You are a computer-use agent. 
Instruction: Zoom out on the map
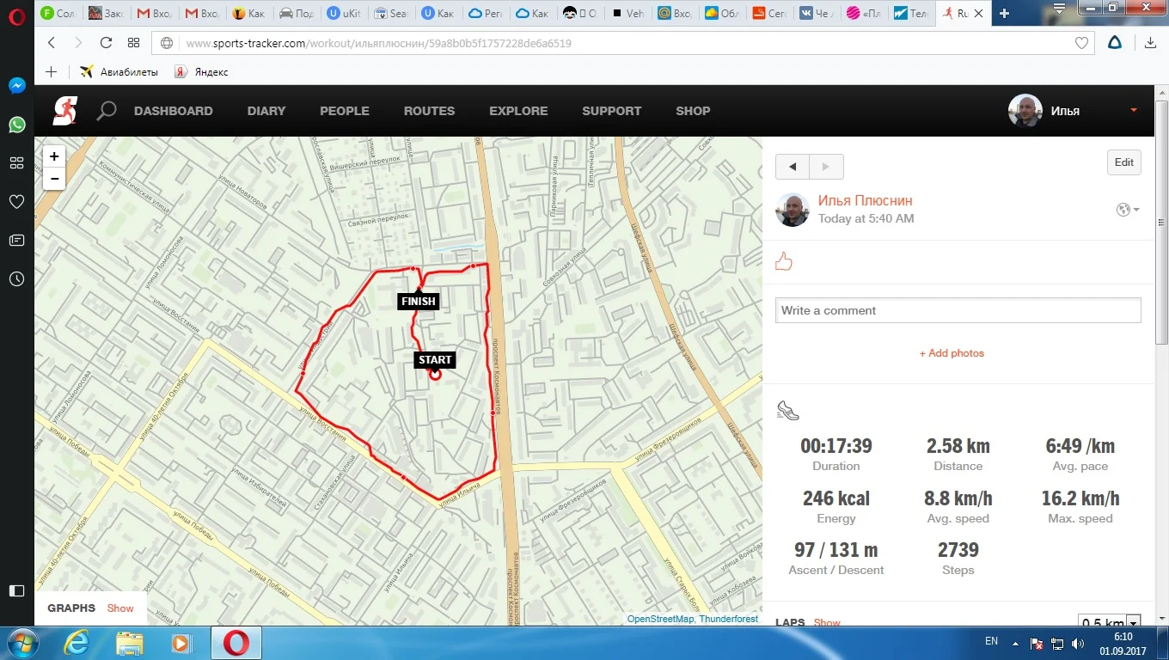[x=54, y=178]
